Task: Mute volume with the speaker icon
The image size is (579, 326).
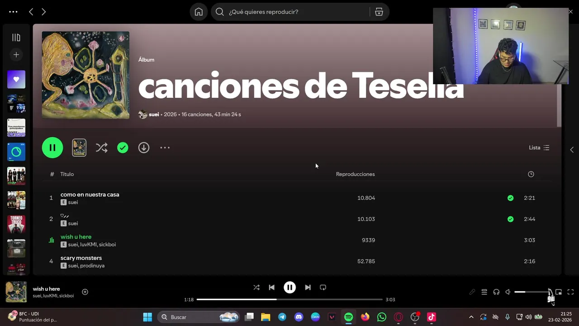Action: (x=508, y=292)
